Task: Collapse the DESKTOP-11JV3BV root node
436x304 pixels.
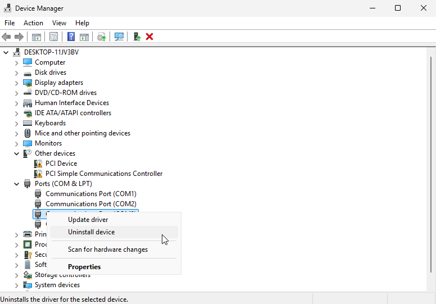Action: (6, 52)
